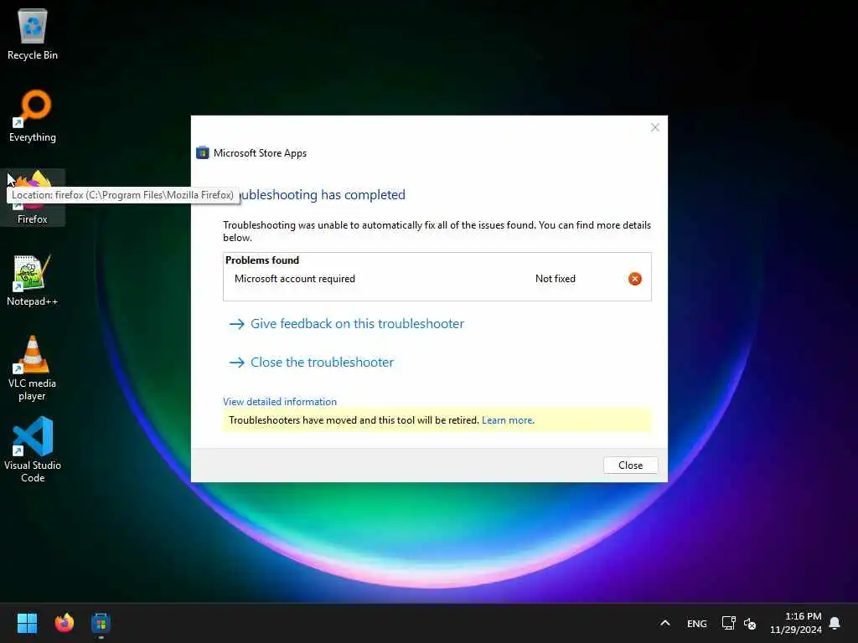The height and width of the screenshot is (643, 858).
Task: Select the VLC media player icon
Action: [33, 368]
